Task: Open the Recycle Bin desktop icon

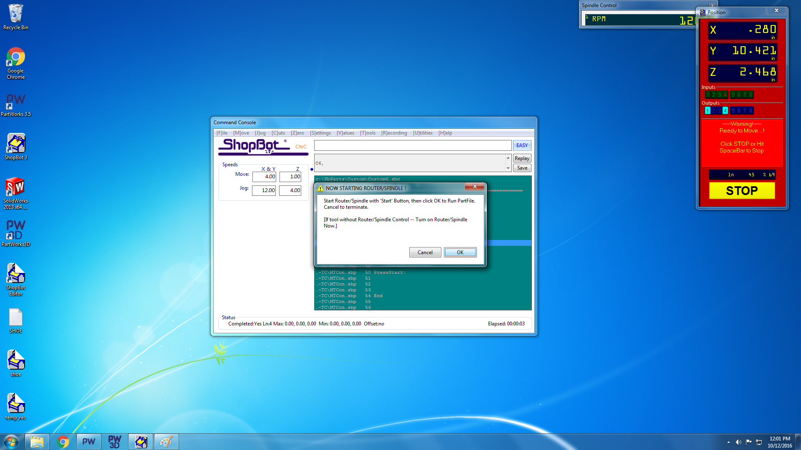Action: pyautogui.click(x=16, y=17)
